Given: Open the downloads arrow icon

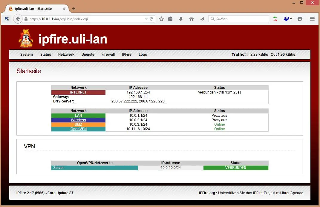Looking at the screenshot, I should tap(180, 19).
